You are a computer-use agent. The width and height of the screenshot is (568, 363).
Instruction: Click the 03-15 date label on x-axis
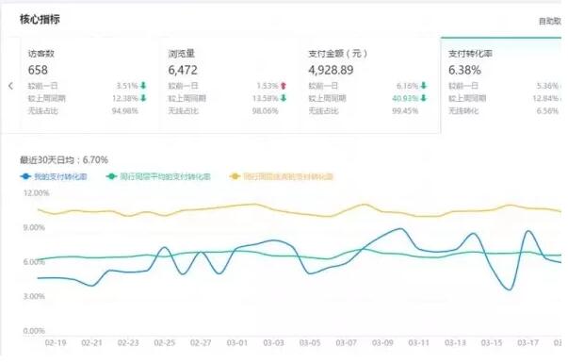point(492,342)
